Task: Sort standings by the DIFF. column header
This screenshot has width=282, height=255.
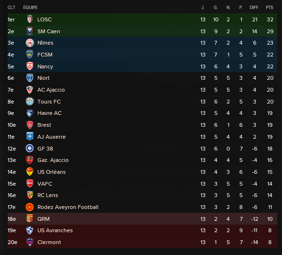Action: [255, 8]
